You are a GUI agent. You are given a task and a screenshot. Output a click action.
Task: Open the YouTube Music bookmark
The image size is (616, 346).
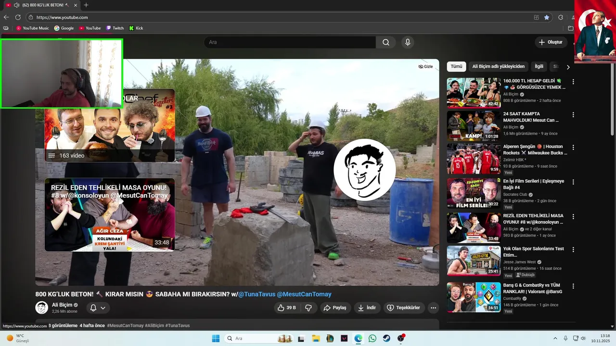[x=33, y=28]
